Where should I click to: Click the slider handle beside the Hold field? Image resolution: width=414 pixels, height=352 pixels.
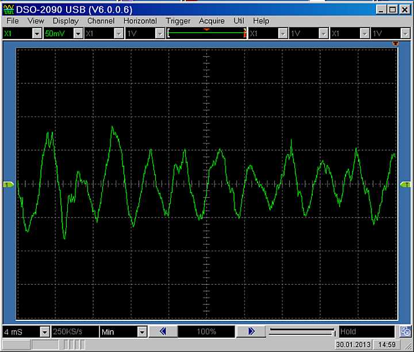pyautogui.click(x=333, y=332)
